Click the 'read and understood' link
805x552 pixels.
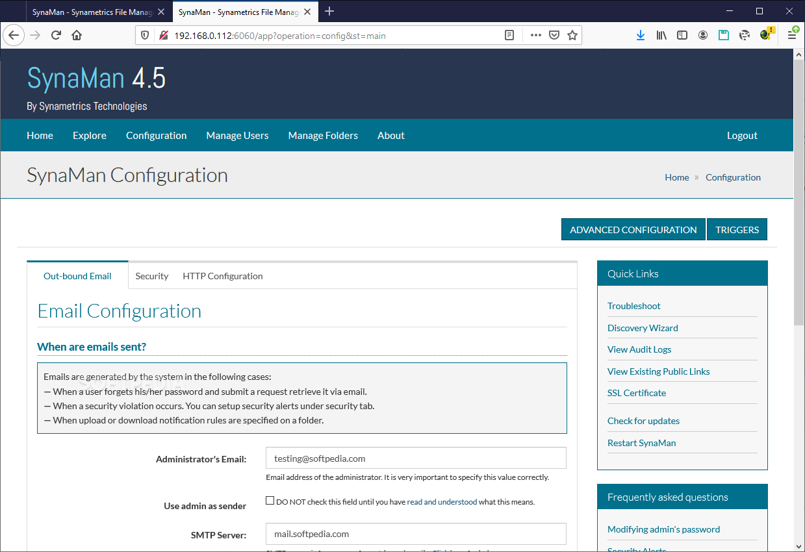click(x=442, y=502)
